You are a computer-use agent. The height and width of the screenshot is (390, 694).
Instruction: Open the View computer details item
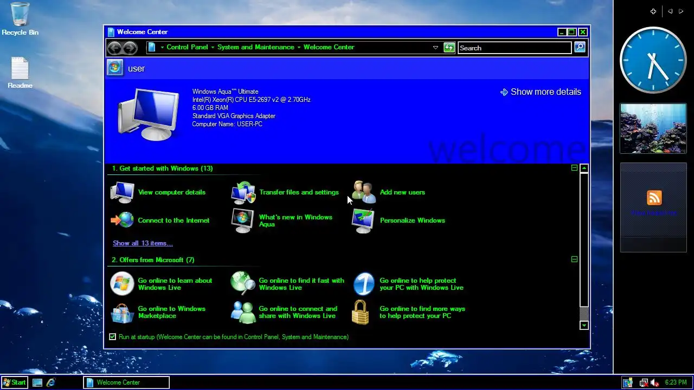tap(158, 192)
